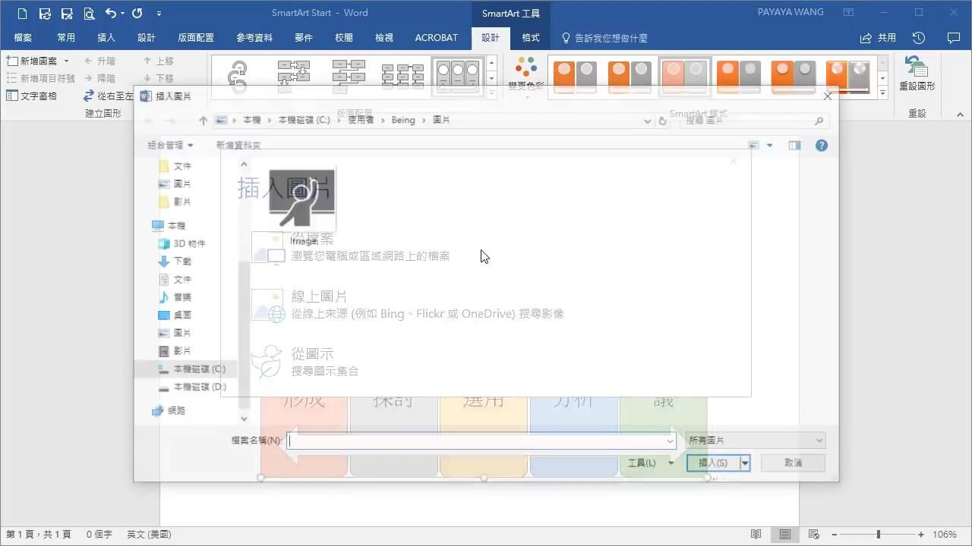Expand the 新增圖案 dropdown arrow

pyautogui.click(x=66, y=61)
